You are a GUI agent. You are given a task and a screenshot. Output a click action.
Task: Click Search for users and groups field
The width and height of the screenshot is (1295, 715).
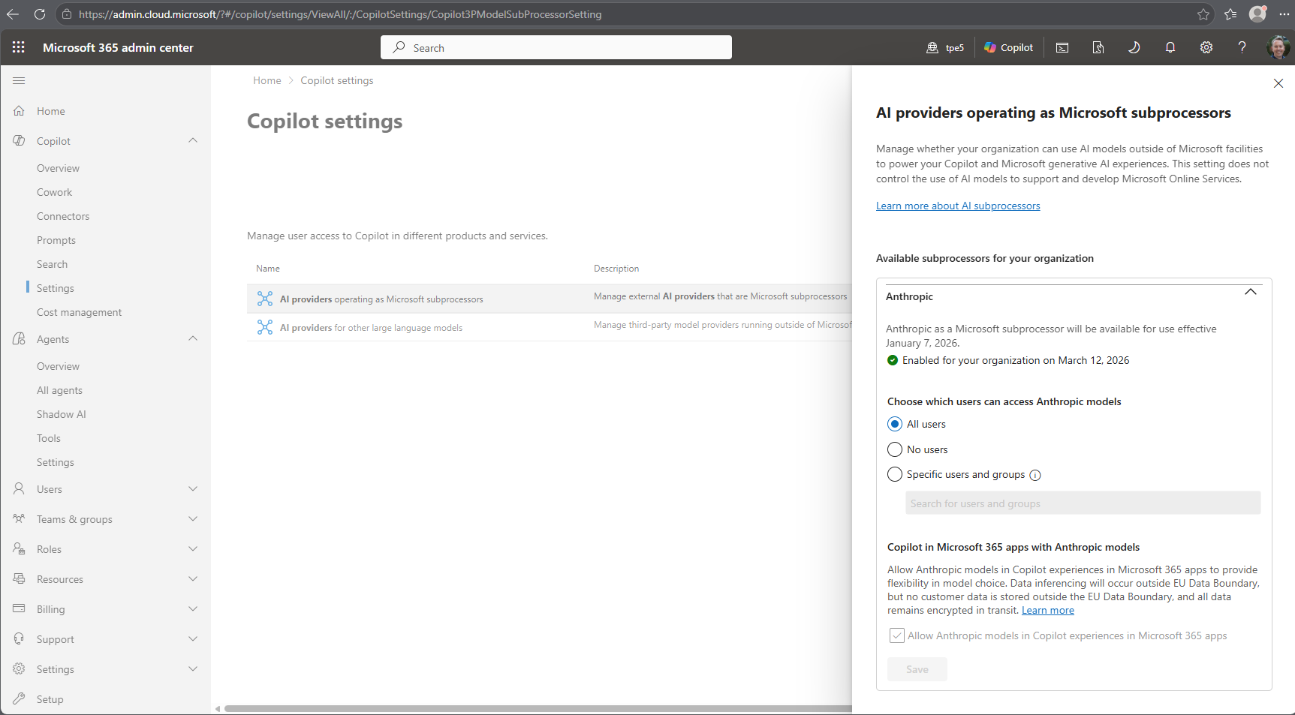pyautogui.click(x=1083, y=503)
